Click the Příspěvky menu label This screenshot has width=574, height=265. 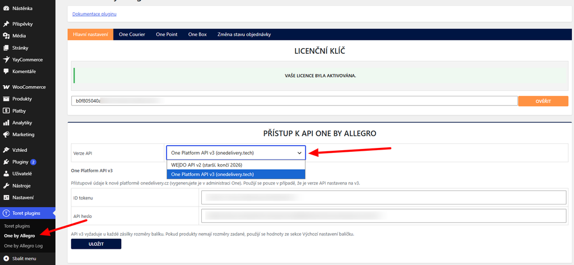(x=22, y=24)
